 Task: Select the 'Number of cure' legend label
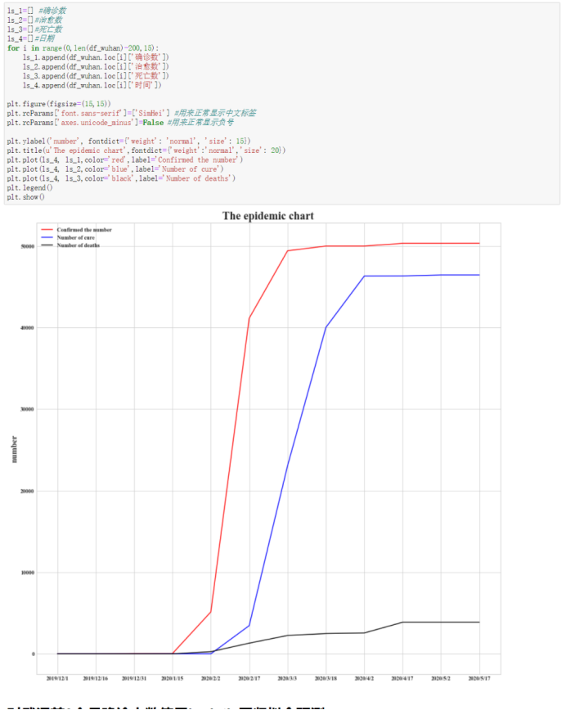(x=75, y=238)
